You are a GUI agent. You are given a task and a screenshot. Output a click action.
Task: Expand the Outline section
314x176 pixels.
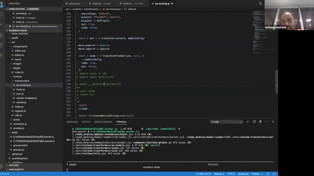pos(34,165)
